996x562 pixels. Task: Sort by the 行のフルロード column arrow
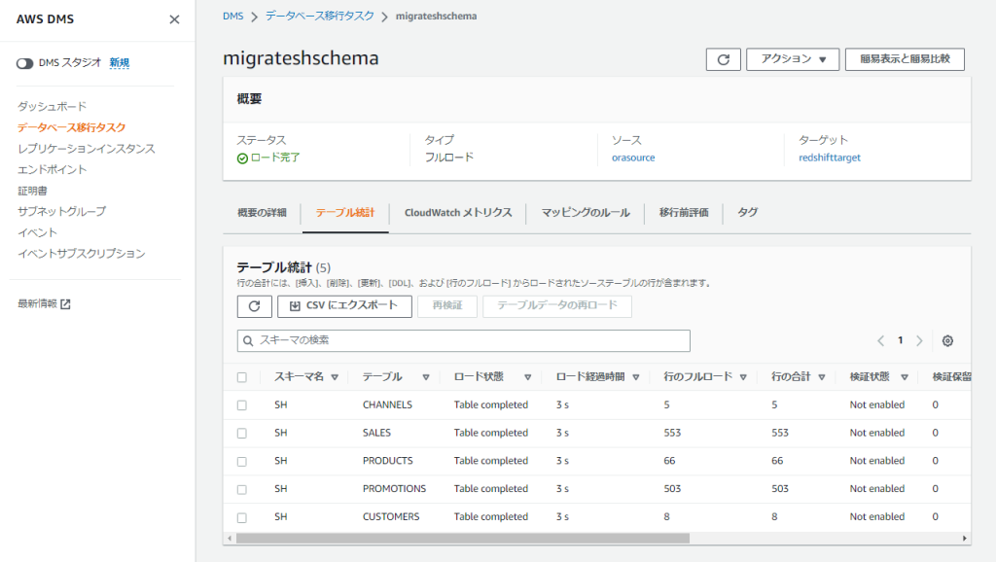[x=742, y=377]
